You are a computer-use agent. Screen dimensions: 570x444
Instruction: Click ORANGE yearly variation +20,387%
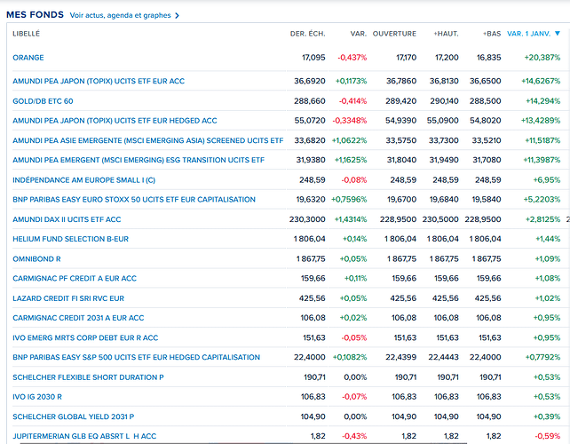click(542, 58)
